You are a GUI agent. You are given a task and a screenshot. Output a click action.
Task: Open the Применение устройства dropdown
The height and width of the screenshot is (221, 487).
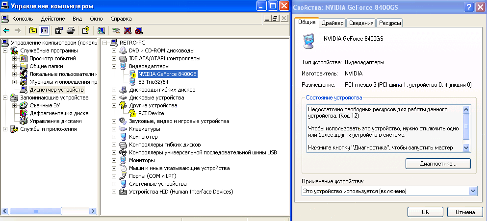473,191
